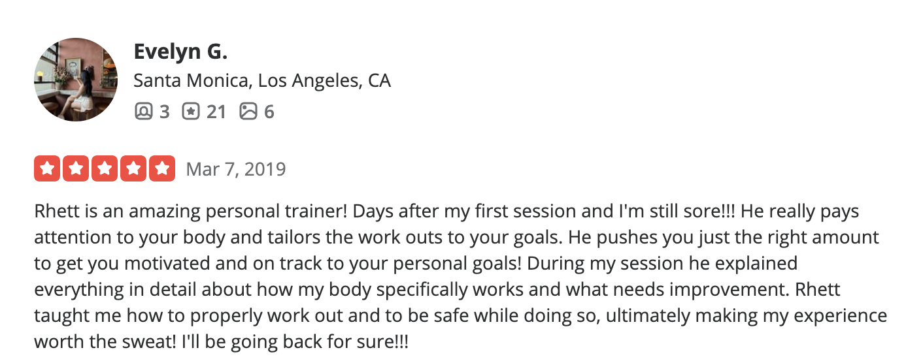Screen dimensions: 923x363
Task: Click the fourth red rating star
Action: [133, 168]
